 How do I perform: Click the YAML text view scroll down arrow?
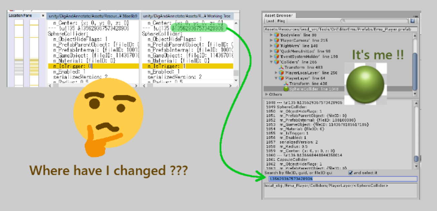pyautogui.click(x=416, y=166)
